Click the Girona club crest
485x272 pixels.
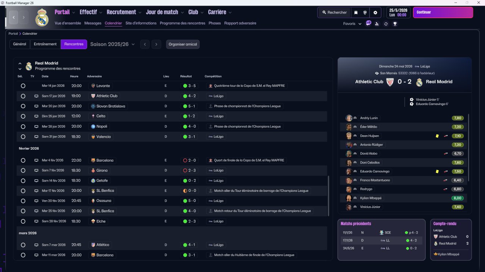point(93,170)
